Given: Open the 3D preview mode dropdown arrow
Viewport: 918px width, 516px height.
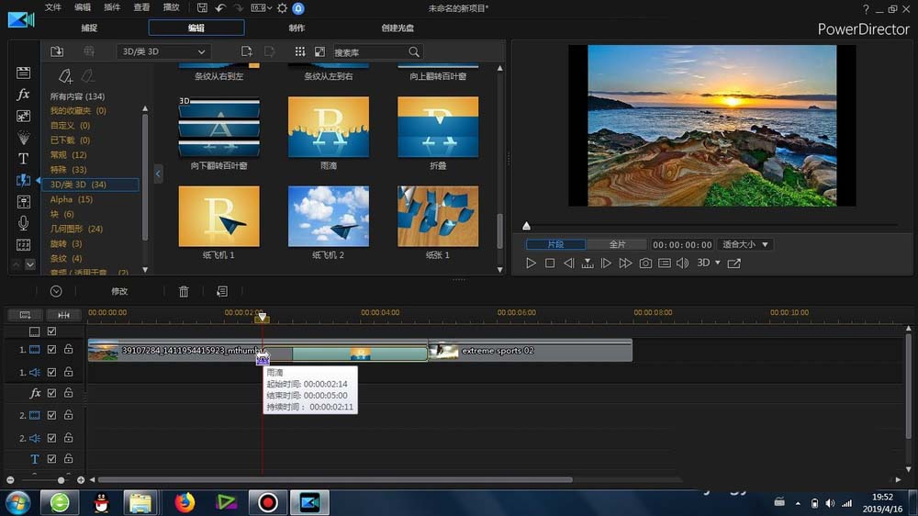Looking at the screenshot, I should pyautogui.click(x=717, y=264).
